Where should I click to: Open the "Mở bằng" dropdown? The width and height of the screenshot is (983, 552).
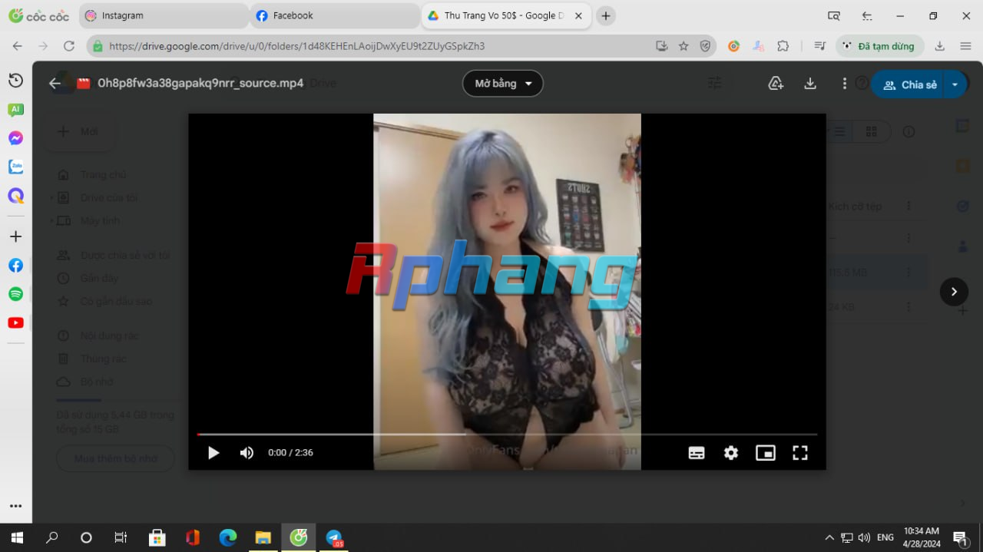(x=503, y=84)
